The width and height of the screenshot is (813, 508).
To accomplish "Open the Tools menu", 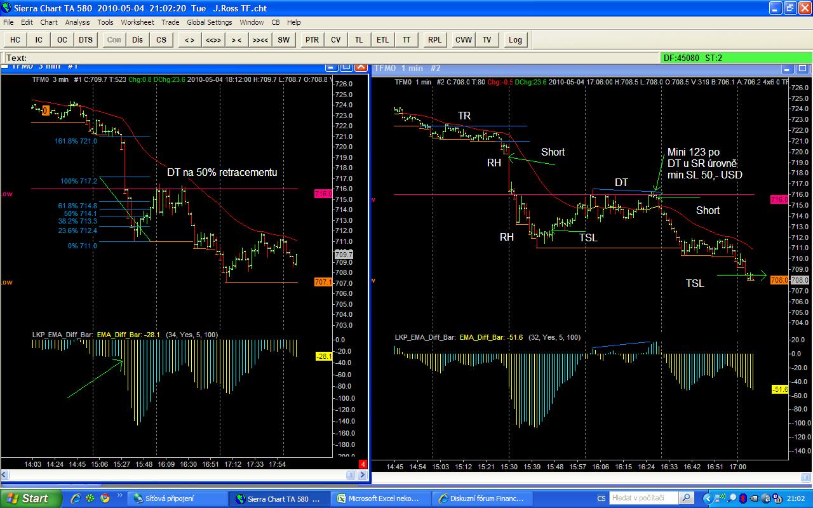I will [105, 22].
